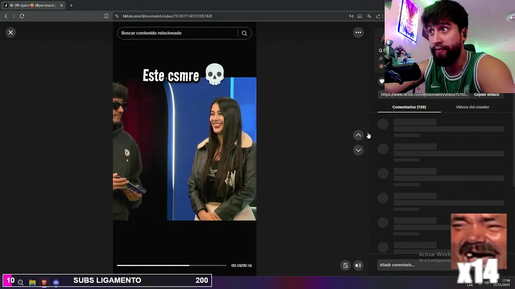Go to previous video with up chevron
Image resolution: width=515 pixels, height=289 pixels.
(358, 135)
